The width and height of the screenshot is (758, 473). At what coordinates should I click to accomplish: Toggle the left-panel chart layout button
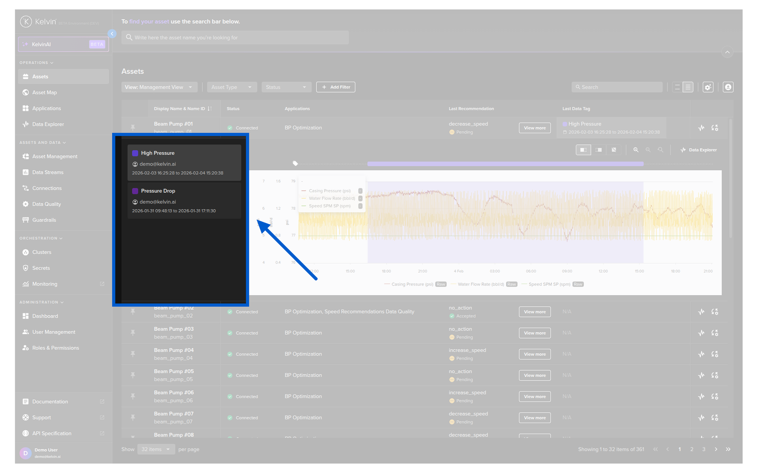[x=583, y=150]
